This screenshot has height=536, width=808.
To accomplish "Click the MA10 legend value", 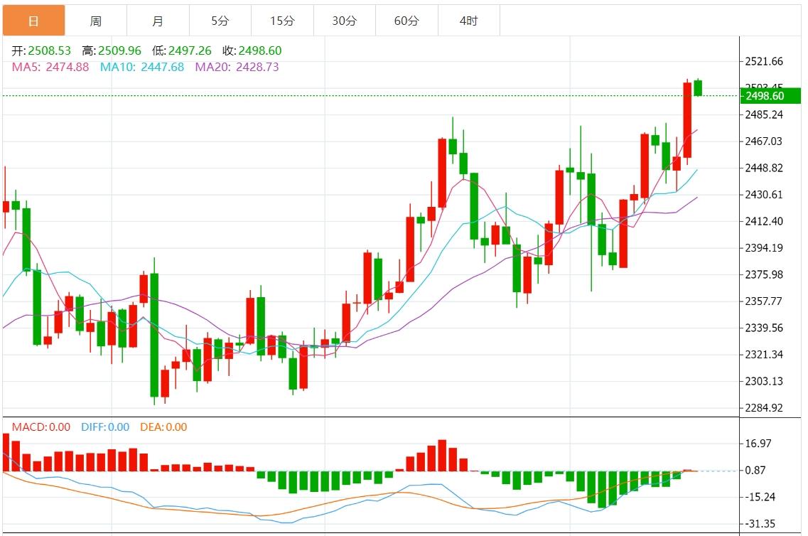I will 162,67.
